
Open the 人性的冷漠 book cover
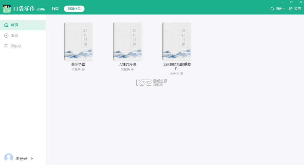tap(127, 42)
